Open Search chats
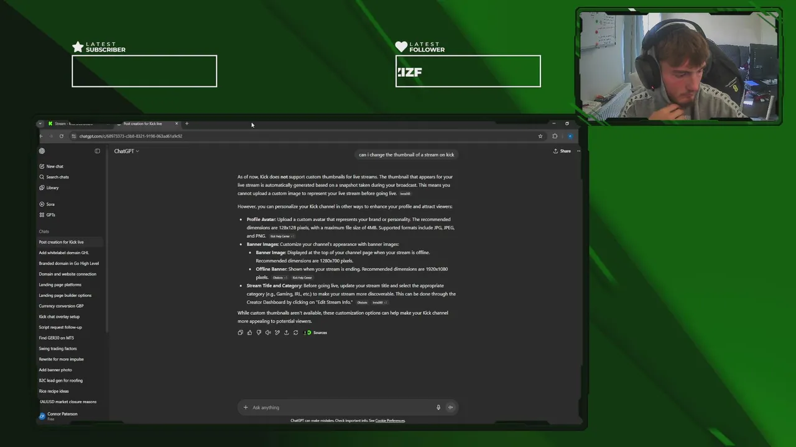 [53, 177]
